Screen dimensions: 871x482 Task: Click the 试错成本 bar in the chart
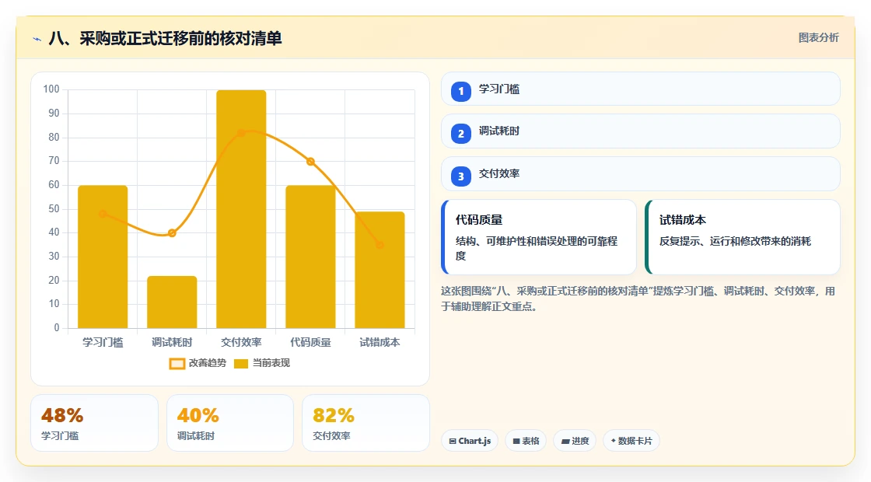coord(380,270)
